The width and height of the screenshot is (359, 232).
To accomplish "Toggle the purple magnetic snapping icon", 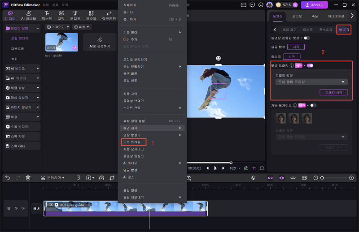I will tap(282, 178).
